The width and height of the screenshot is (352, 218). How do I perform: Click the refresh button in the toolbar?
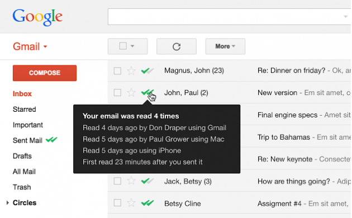(177, 46)
